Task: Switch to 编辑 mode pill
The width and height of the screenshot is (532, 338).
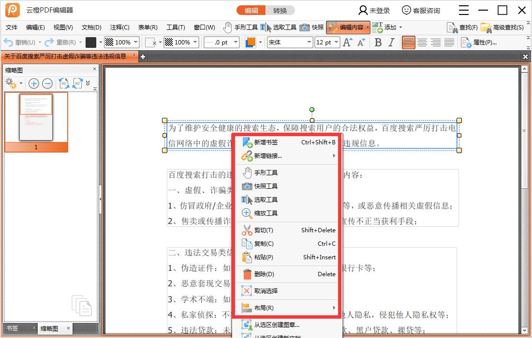Action: click(251, 11)
